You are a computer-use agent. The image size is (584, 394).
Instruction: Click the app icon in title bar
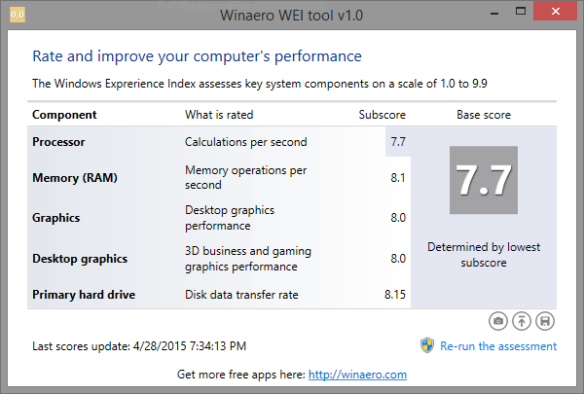tap(18, 15)
